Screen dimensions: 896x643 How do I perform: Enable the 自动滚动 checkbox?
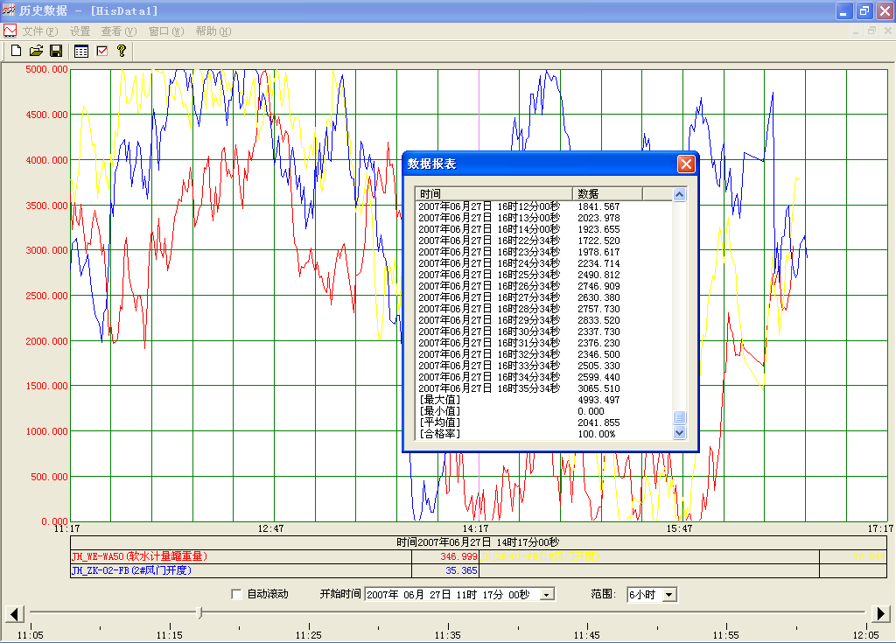click(x=236, y=594)
